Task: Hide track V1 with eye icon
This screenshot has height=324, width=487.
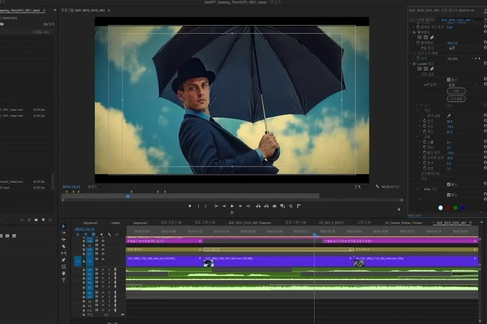Action: point(103,259)
